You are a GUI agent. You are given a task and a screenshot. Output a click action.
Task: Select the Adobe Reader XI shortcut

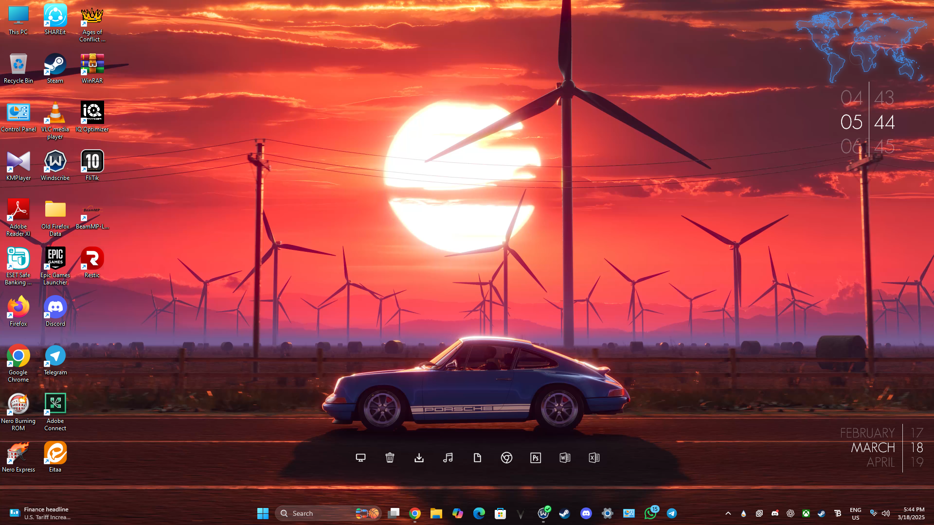pyautogui.click(x=18, y=219)
